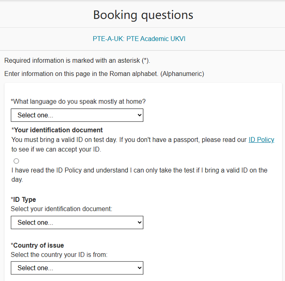The height and width of the screenshot is (281, 285).
Task: Click the 'Your identification document' heading
Action: [58, 130]
